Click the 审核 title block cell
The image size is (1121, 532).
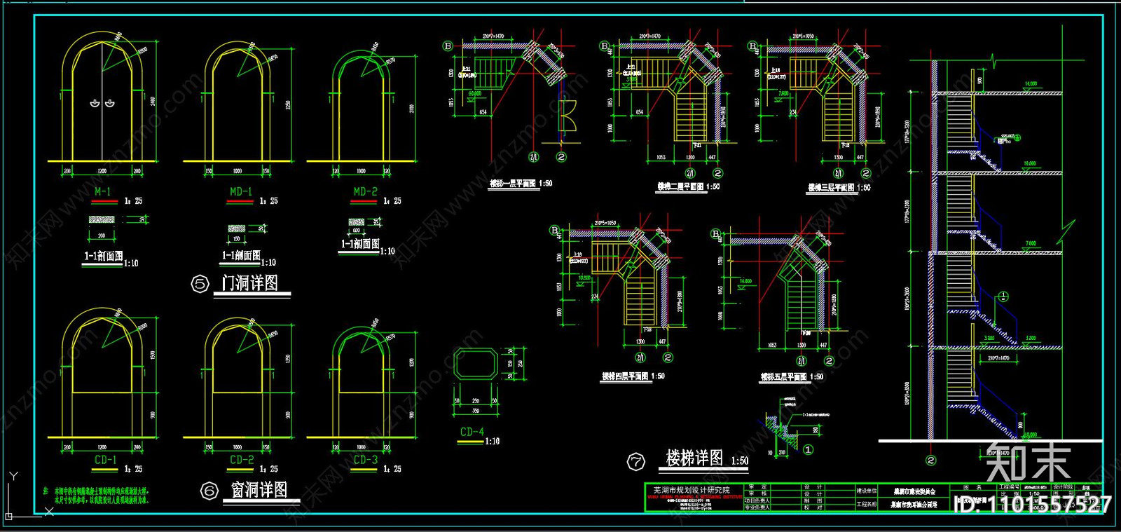tap(757, 493)
